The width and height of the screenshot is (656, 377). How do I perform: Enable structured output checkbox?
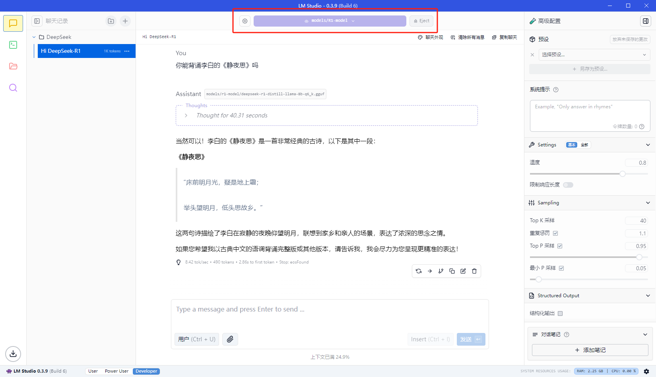560,314
